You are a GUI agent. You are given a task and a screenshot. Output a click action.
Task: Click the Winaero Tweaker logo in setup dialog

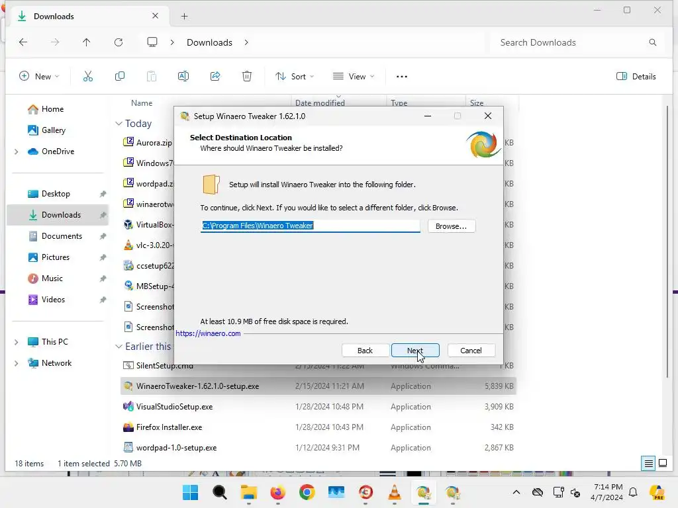pos(483,144)
